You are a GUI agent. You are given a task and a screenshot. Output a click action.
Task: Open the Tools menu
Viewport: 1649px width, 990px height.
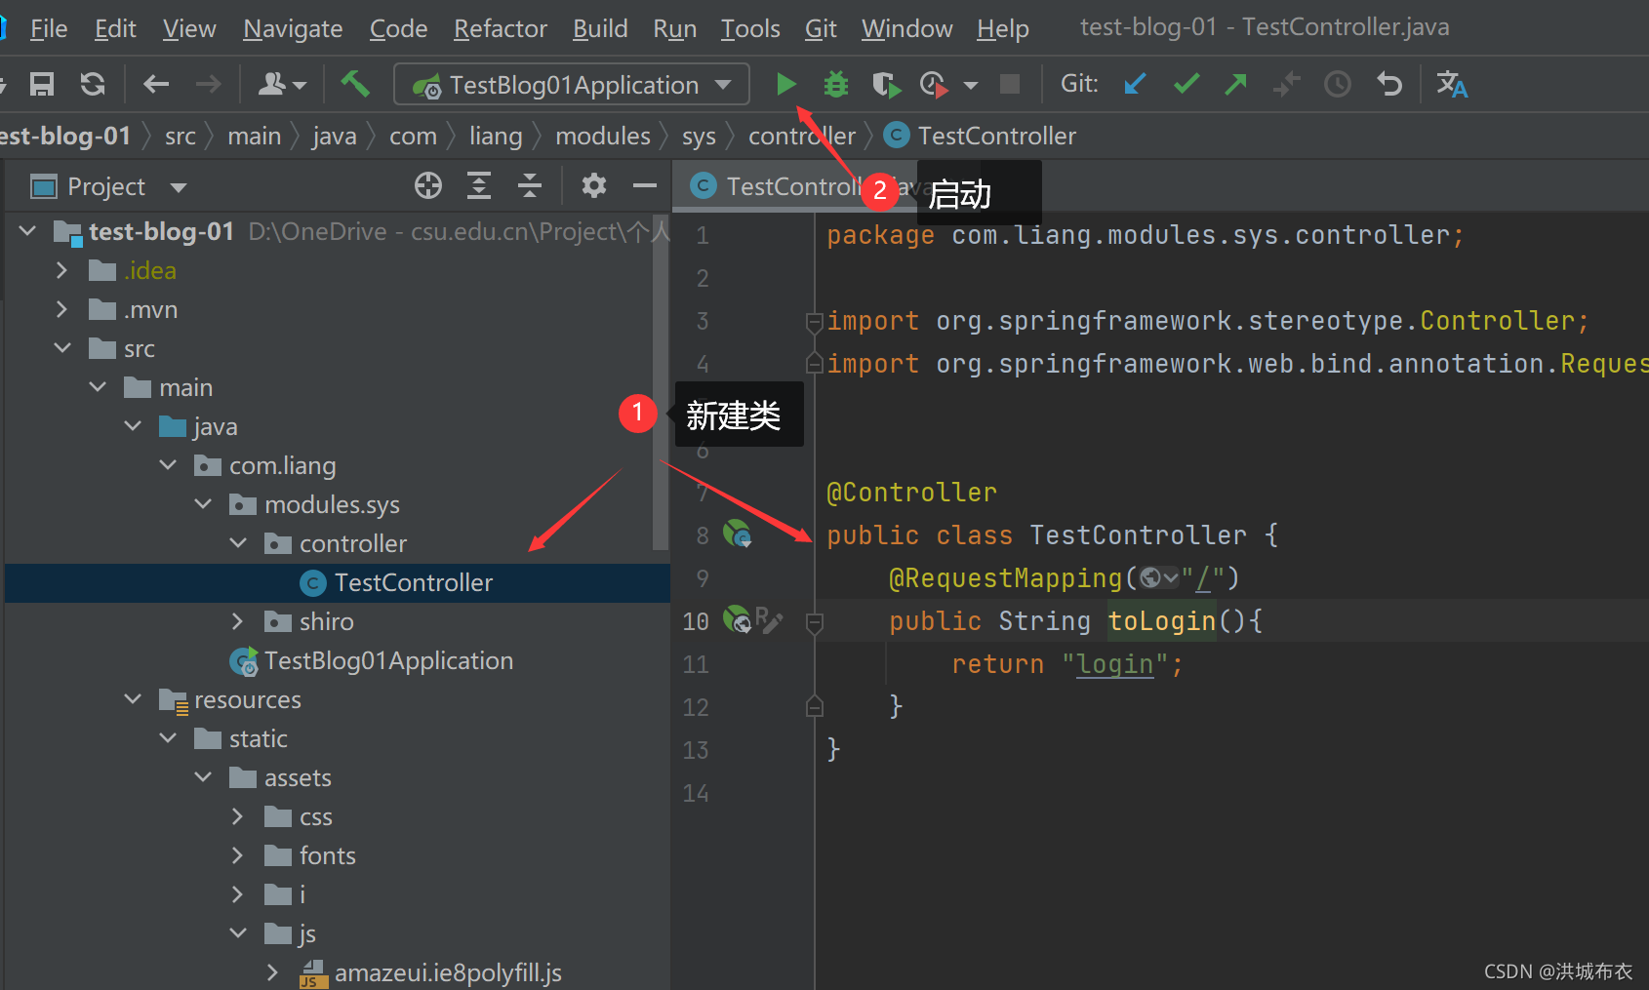point(750,28)
